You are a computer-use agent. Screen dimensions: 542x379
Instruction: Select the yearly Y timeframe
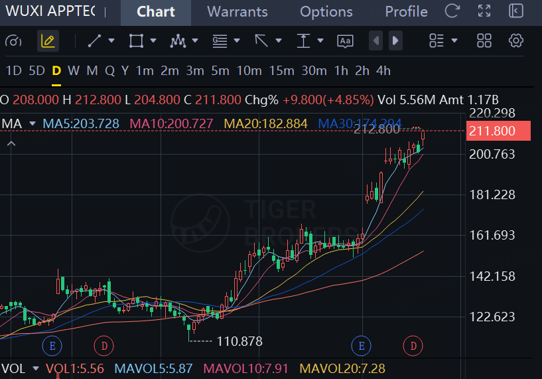tap(125, 71)
